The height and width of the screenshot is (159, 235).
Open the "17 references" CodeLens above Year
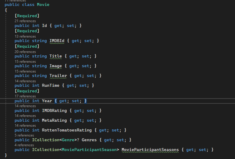pyautogui.click(x=25, y=96)
